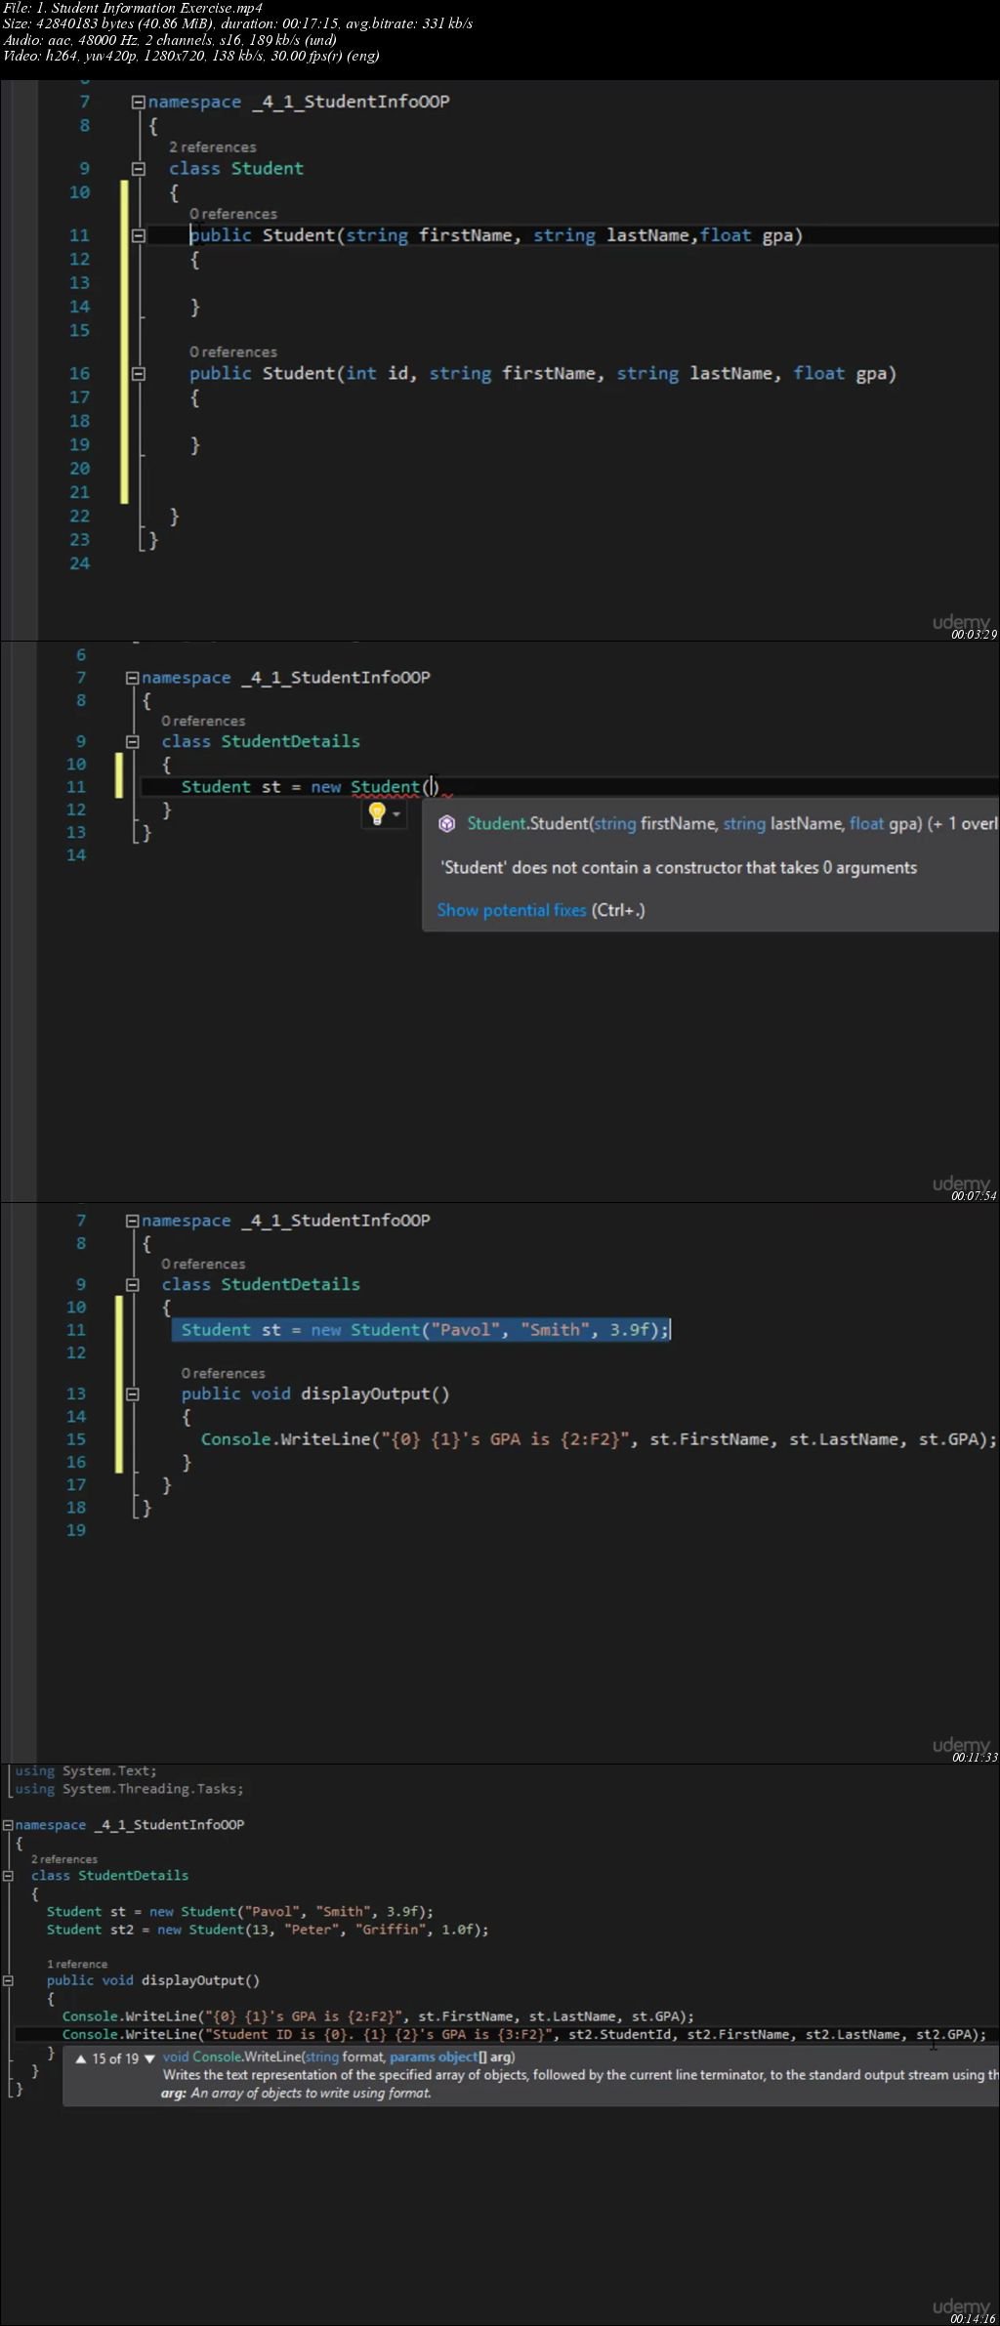Click 'int id' parameter in second constructor
1000x2326 pixels.
pyautogui.click(x=377, y=373)
